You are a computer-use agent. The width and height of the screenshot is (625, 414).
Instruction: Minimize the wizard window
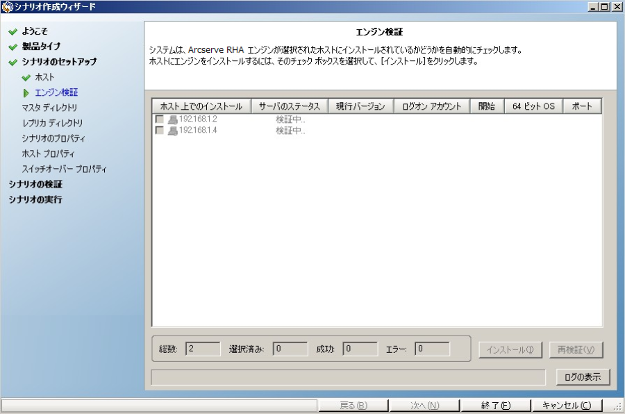point(594,6)
